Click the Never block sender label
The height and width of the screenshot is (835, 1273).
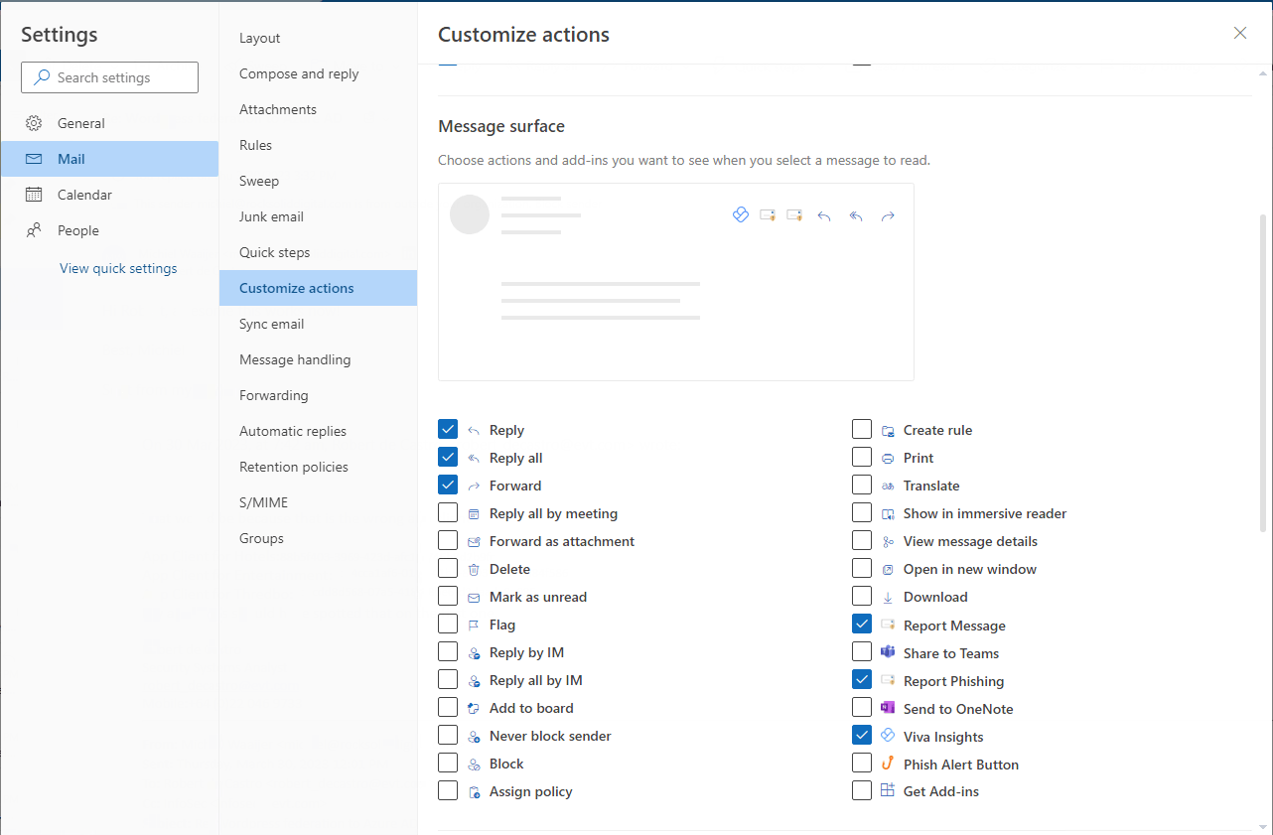click(550, 736)
